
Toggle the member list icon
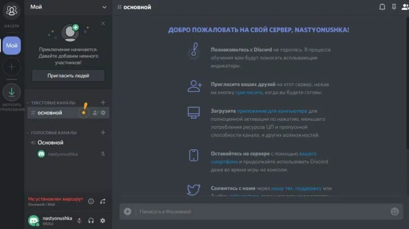(405, 7)
